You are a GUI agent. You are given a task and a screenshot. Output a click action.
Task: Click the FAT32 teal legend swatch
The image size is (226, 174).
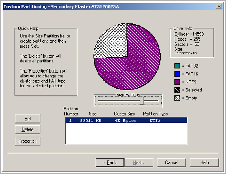[177, 66]
